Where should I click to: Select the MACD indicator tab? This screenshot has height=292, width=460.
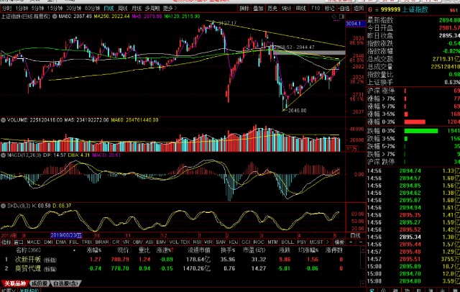coord(33,242)
